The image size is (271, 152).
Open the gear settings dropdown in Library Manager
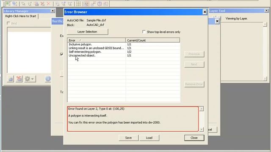click(30, 79)
